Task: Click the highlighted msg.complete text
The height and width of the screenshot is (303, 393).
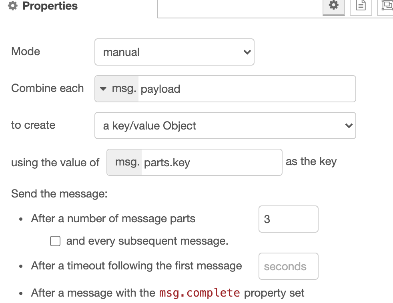Action: click(x=200, y=293)
